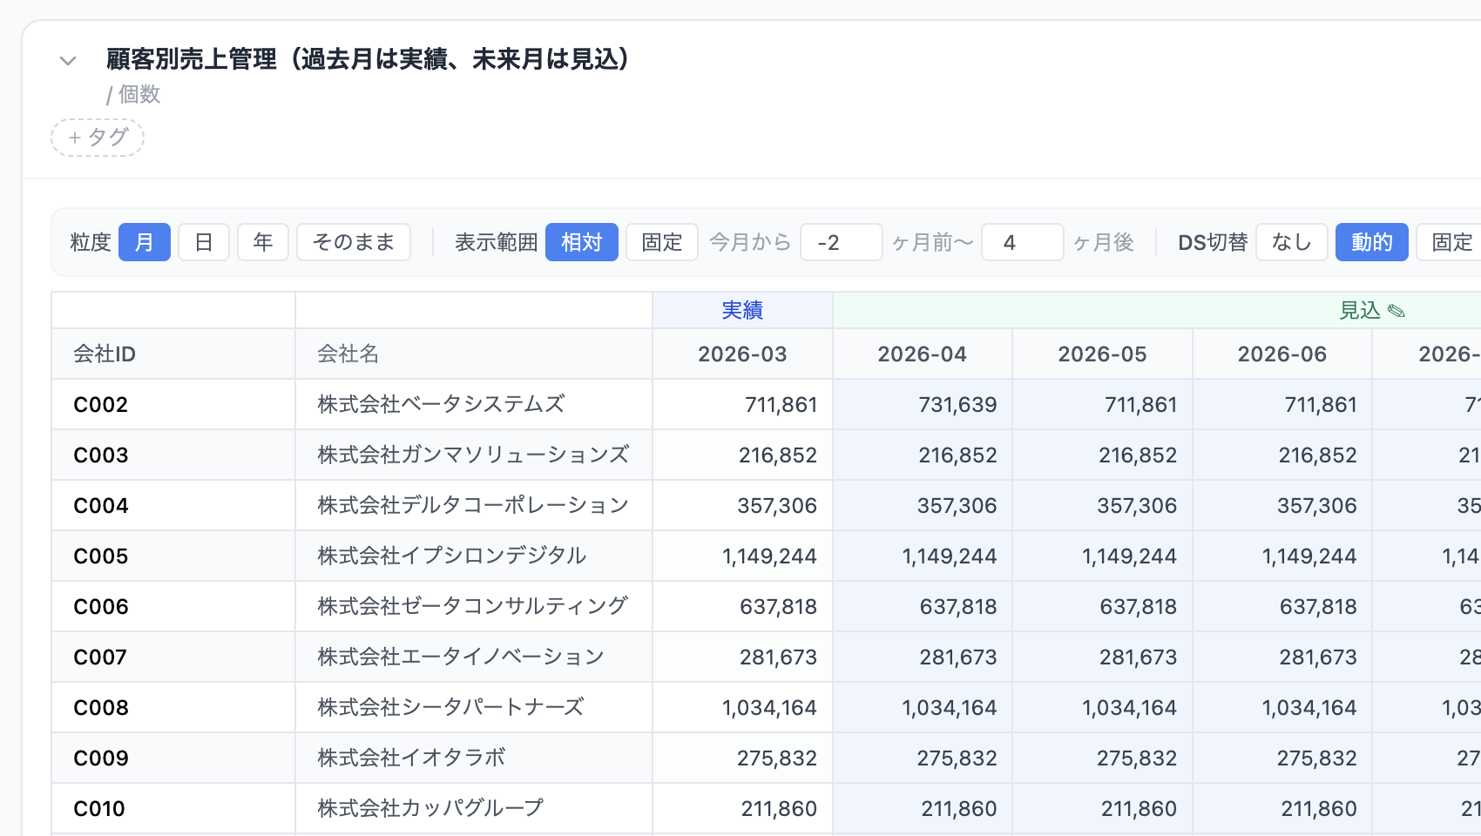Select C009's 2026-06 value 275,832
1481x836 pixels.
[x=1282, y=758]
